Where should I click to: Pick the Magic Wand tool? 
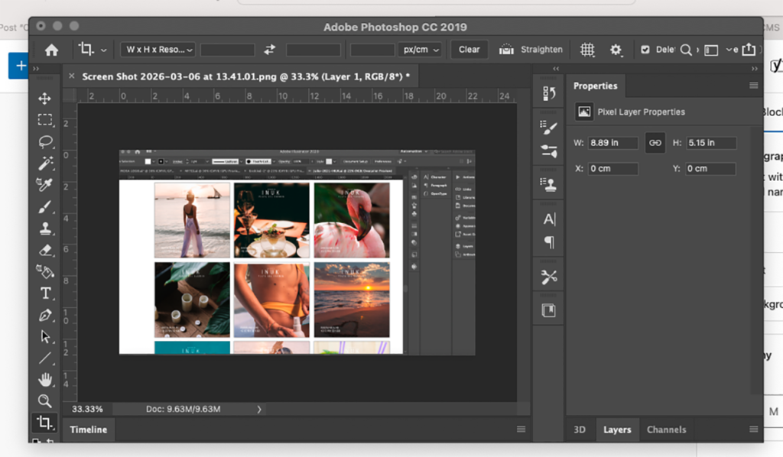tap(45, 164)
